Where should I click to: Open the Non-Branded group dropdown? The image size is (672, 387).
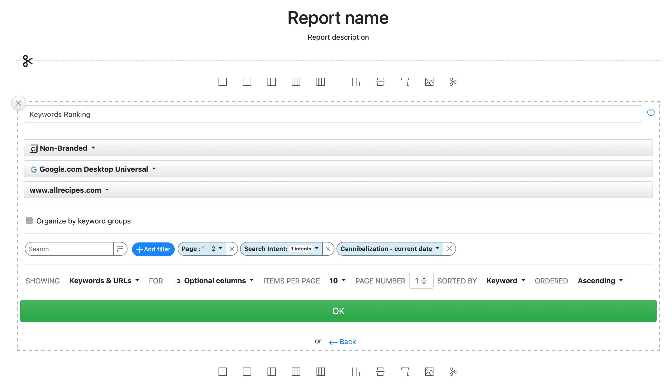point(338,148)
